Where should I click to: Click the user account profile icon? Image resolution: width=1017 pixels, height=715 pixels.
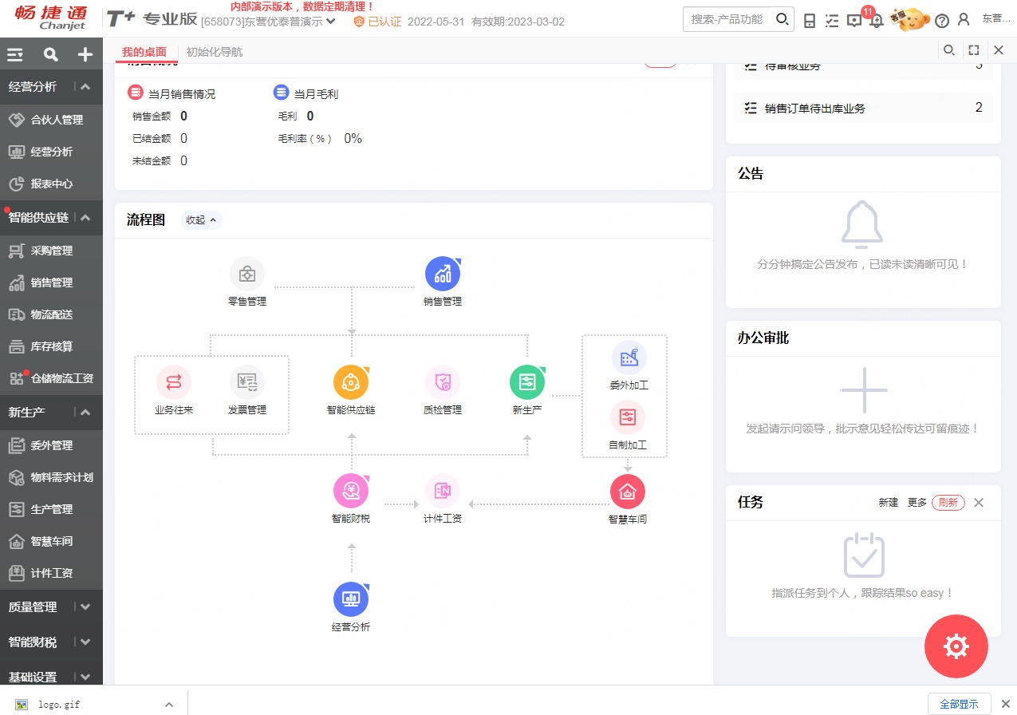(x=964, y=20)
